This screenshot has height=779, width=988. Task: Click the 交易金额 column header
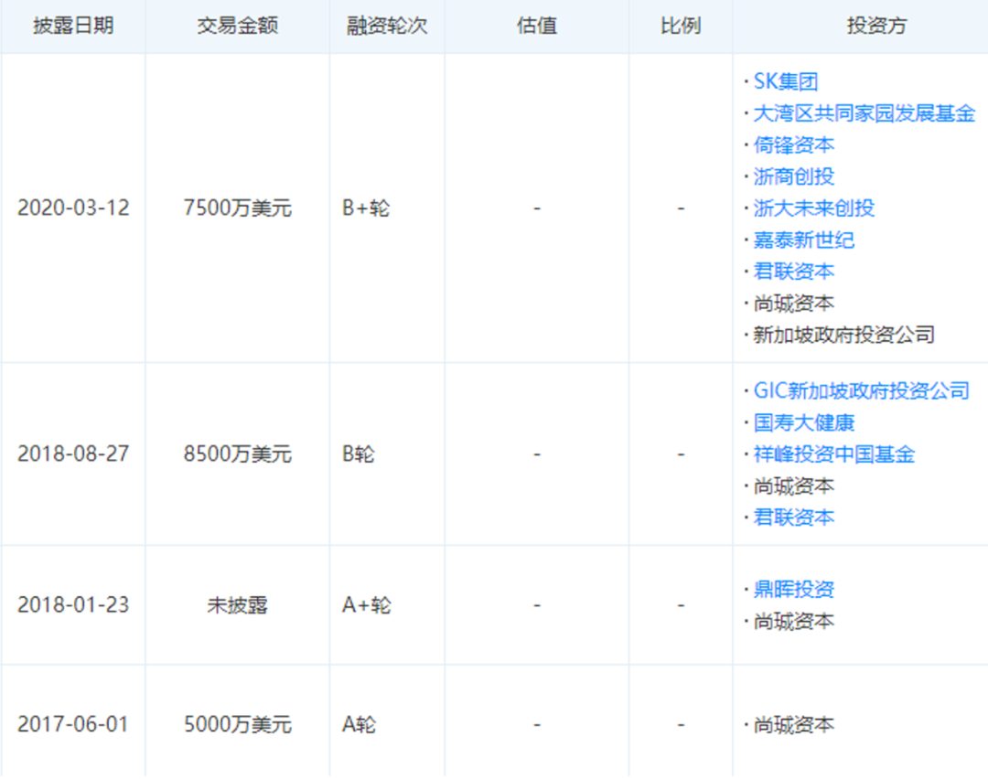point(237,26)
